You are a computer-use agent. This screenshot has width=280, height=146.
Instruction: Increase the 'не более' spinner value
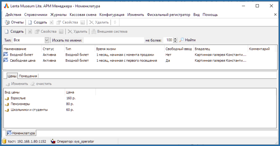(x=175, y=39)
